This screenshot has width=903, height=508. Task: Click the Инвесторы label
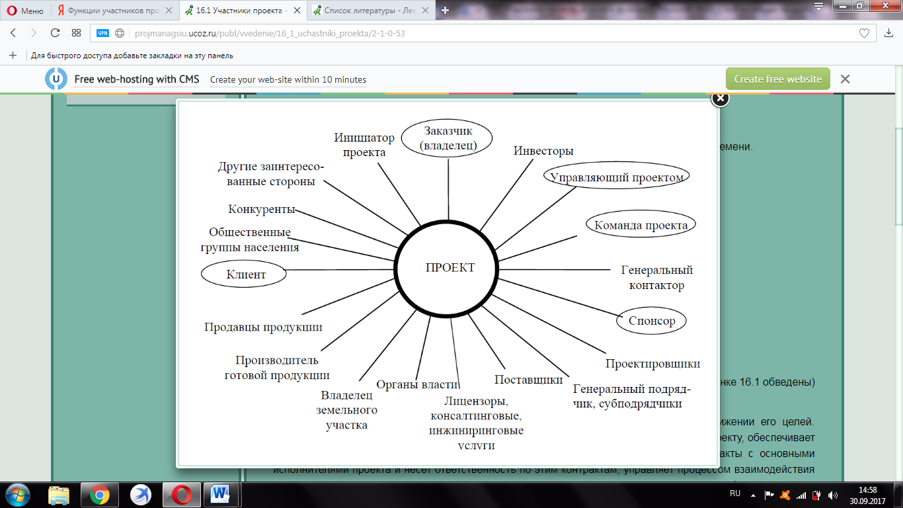click(x=543, y=151)
